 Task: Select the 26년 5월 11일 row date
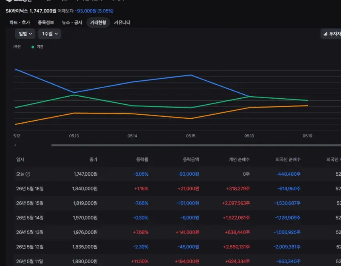coord(30,261)
